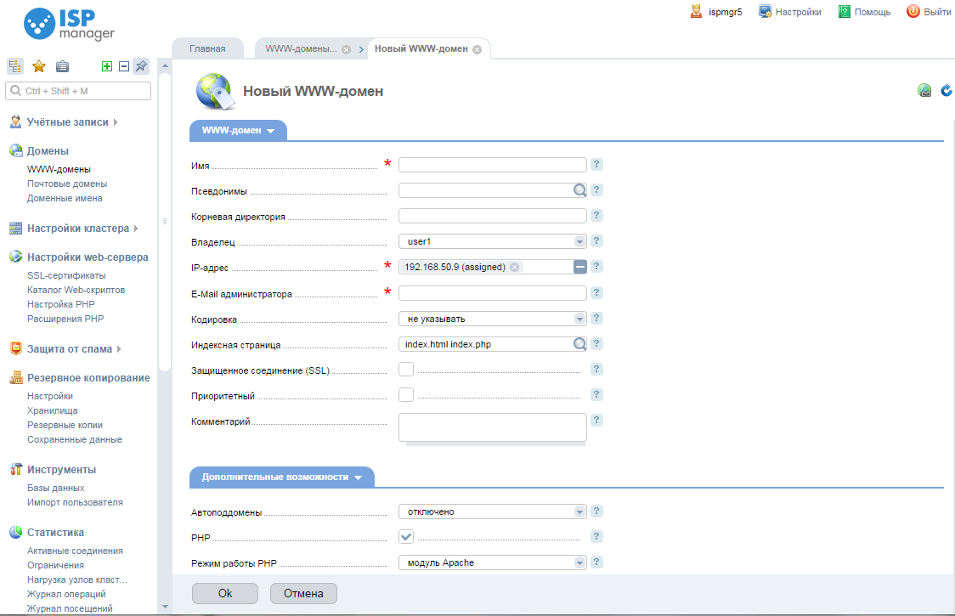
Task: Click the Отмена button
Action: pos(303,593)
